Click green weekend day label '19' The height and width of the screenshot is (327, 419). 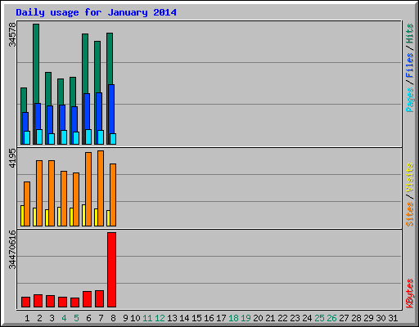[x=246, y=318]
